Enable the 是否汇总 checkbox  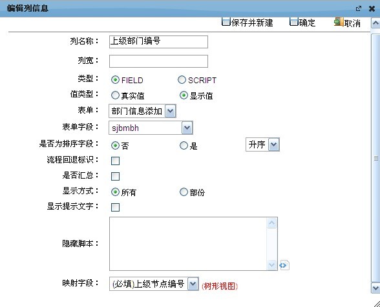(x=115, y=176)
